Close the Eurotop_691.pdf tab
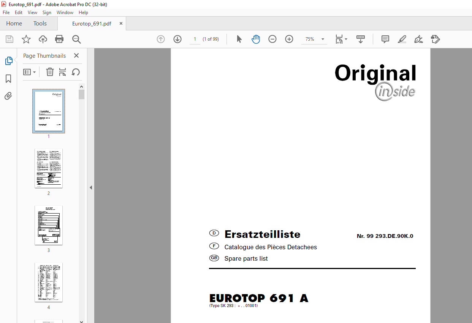The image size is (472, 323). (121, 24)
